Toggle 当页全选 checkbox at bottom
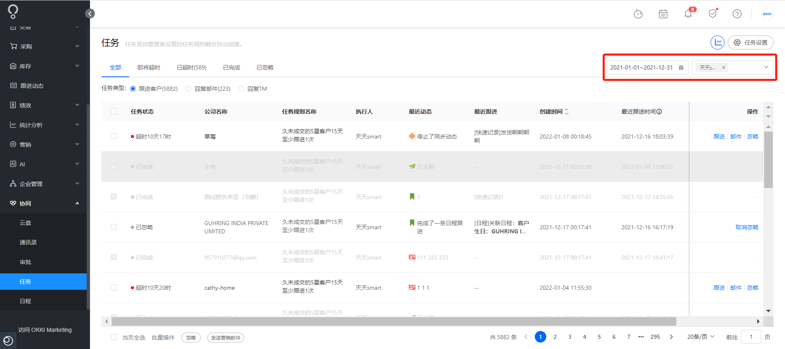 tap(114, 337)
